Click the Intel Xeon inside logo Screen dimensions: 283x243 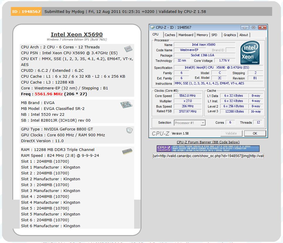tap(250, 53)
